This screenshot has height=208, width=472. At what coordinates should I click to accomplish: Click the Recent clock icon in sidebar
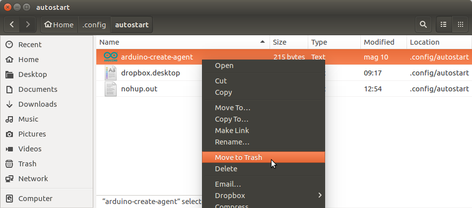tap(9, 45)
